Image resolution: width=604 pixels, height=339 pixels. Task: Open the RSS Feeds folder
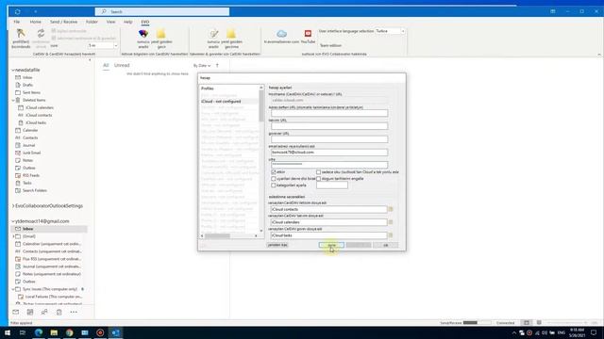point(31,175)
